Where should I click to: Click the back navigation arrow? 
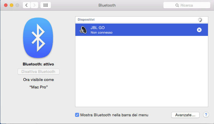tap(27, 5)
